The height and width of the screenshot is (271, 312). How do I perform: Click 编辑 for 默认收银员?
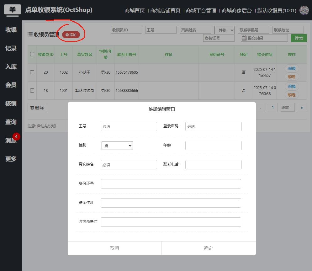292,86
